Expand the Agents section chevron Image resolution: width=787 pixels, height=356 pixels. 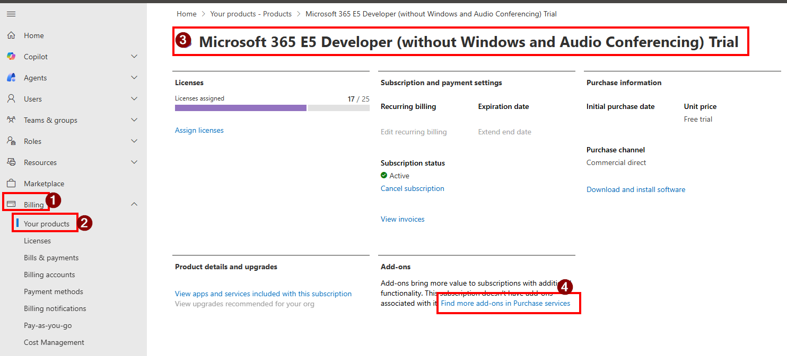(x=134, y=78)
